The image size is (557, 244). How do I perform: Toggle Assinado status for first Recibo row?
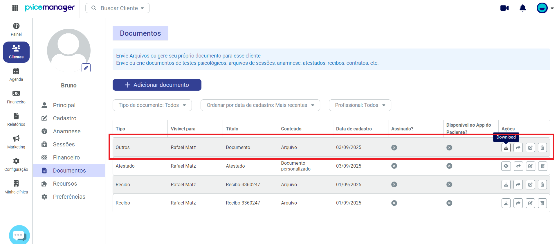pyautogui.click(x=394, y=184)
